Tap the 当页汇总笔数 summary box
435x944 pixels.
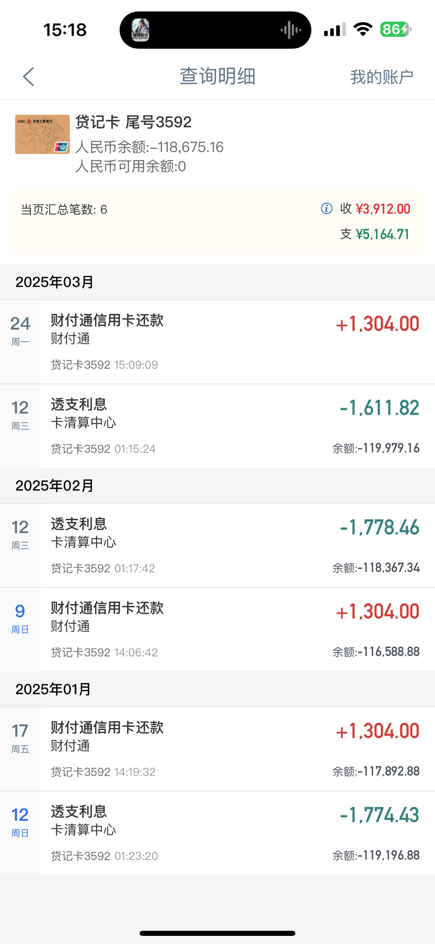(217, 221)
